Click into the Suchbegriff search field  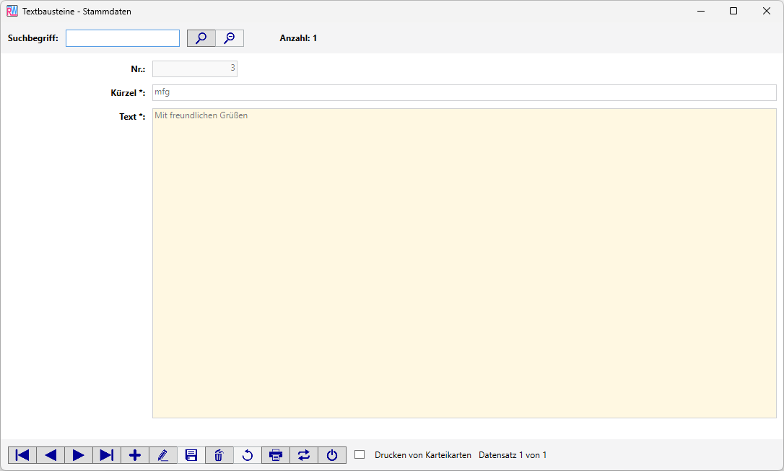(123, 38)
